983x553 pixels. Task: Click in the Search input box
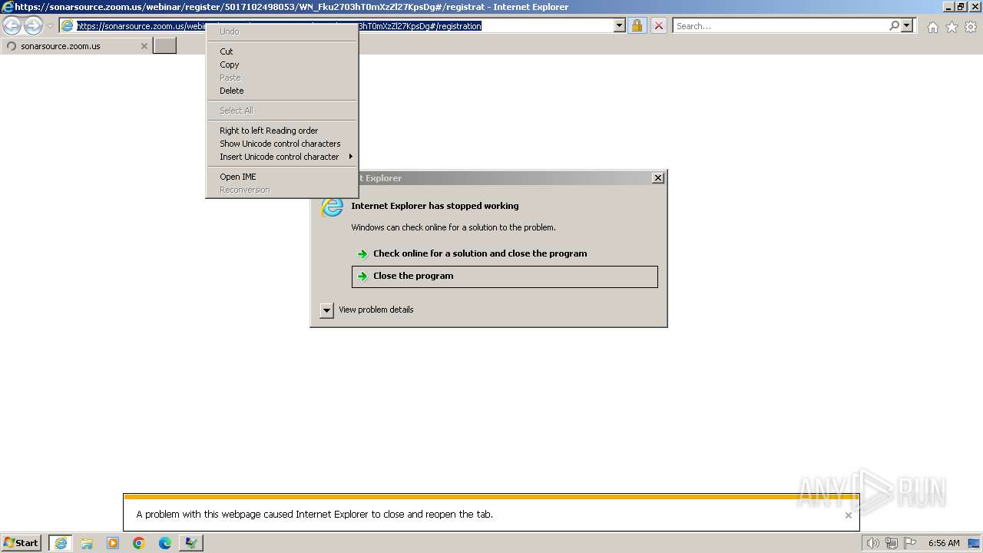pyautogui.click(x=780, y=25)
